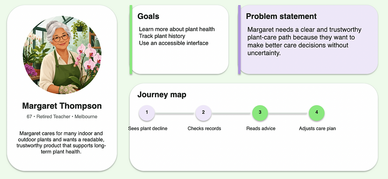Viewport: 388px width, 179px height.
Task: Select the 'Sees plant decline' step label
Action: [148, 129]
